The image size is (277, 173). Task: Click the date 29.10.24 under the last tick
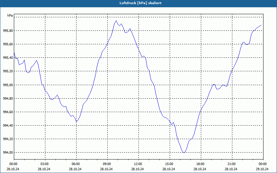click(x=262, y=169)
